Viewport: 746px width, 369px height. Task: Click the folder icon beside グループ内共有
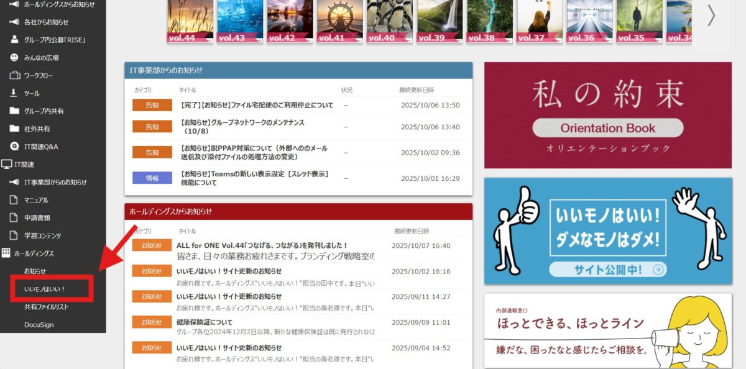point(14,111)
